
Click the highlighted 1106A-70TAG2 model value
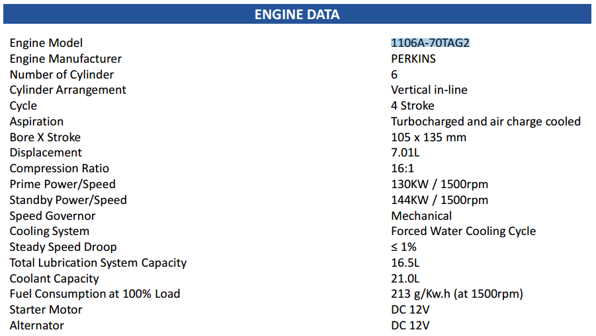click(430, 43)
